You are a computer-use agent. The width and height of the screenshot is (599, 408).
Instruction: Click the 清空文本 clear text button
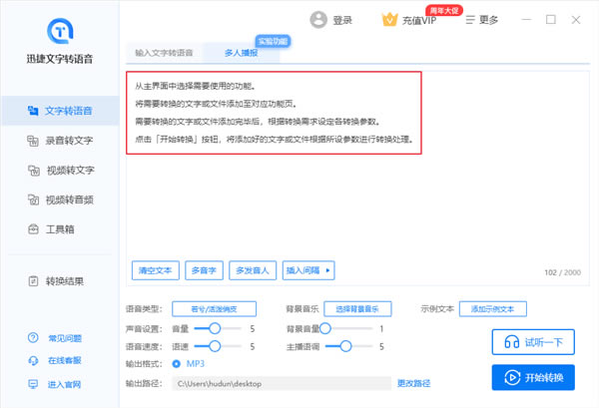point(156,270)
